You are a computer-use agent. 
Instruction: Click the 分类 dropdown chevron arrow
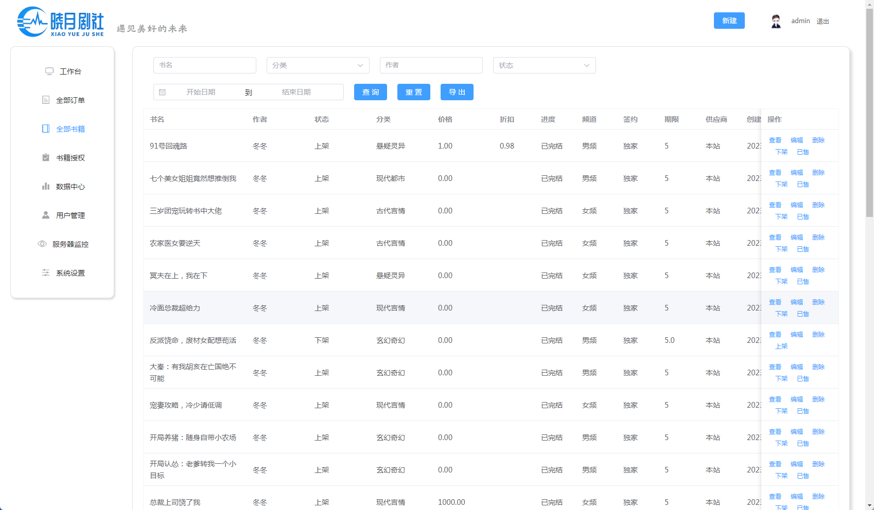click(360, 65)
